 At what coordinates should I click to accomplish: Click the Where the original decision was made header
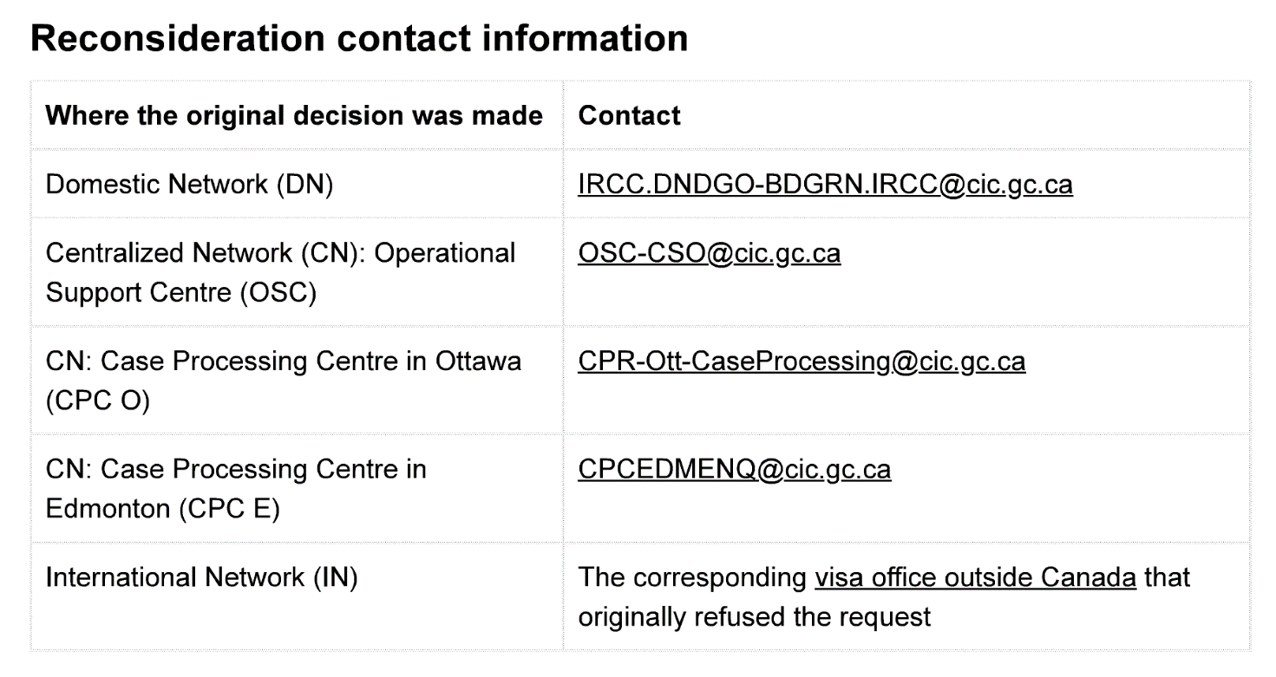pos(294,115)
